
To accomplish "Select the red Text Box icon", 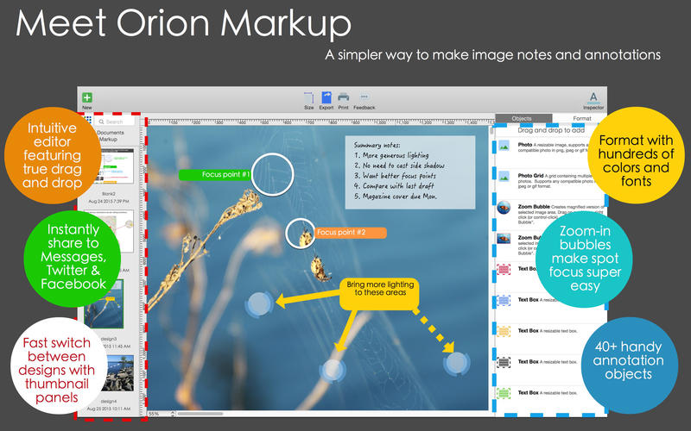I will pyautogui.click(x=504, y=269).
